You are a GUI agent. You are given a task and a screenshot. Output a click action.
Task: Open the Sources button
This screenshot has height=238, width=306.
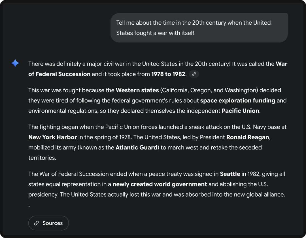point(48,223)
